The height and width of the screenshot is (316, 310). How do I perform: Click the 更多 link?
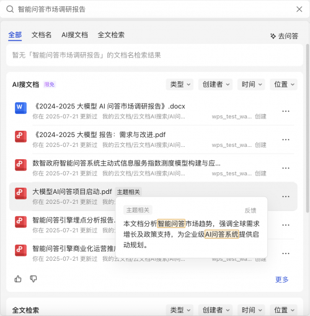(x=281, y=279)
